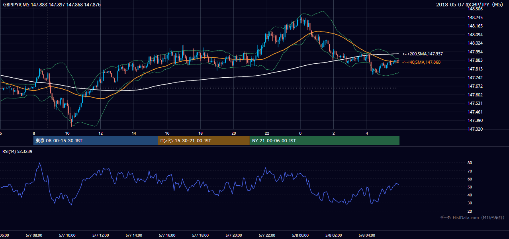Click price axis label 147.954
Viewport: 509px width, 239px height.
(x=475, y=52)
